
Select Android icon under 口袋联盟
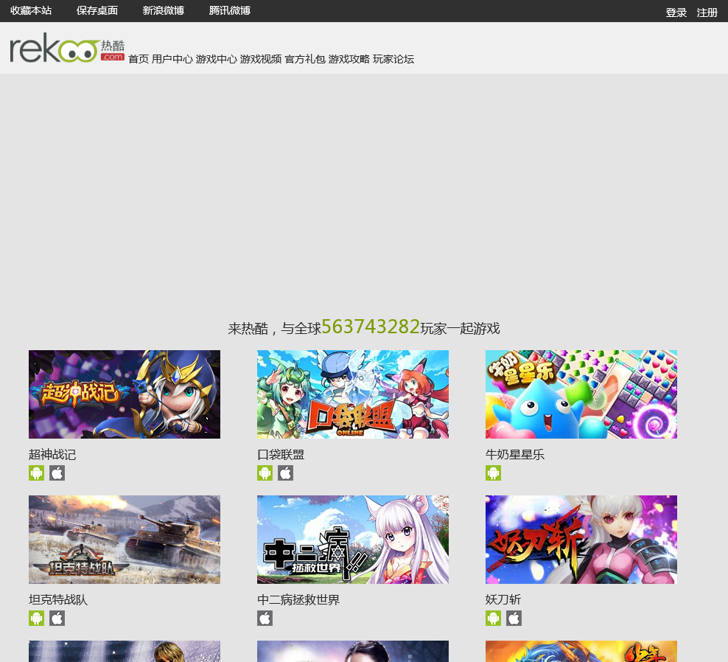click(265, 473)
